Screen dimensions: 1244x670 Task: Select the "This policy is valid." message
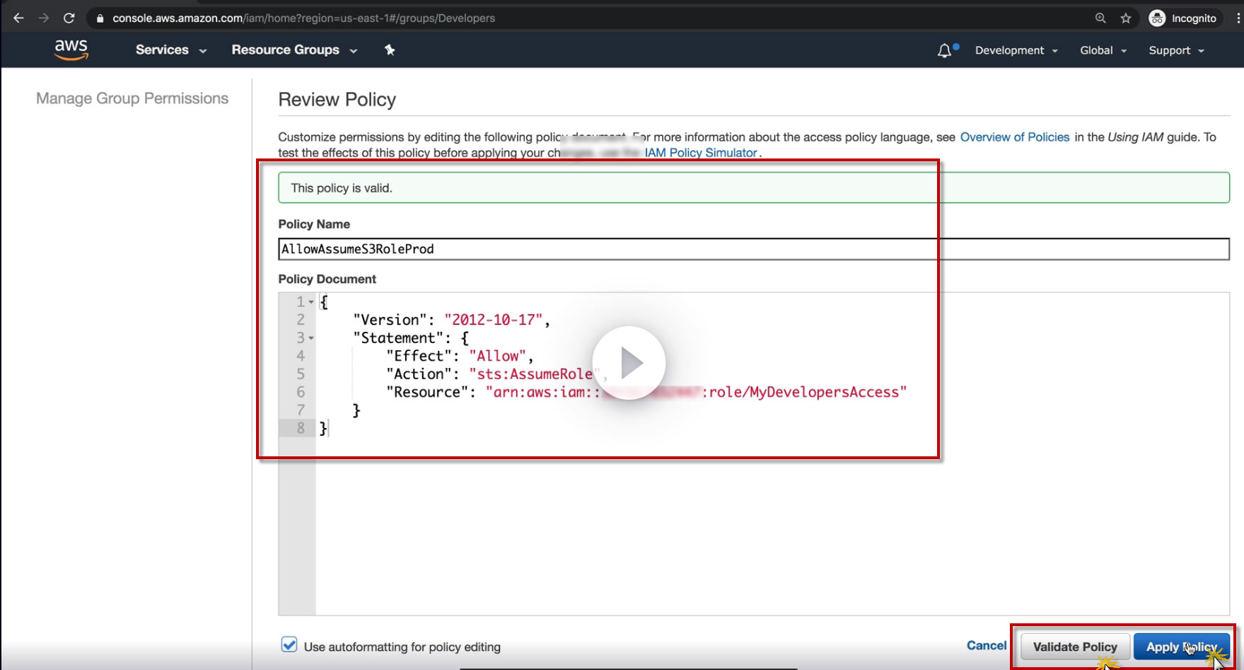pos(342,188)
